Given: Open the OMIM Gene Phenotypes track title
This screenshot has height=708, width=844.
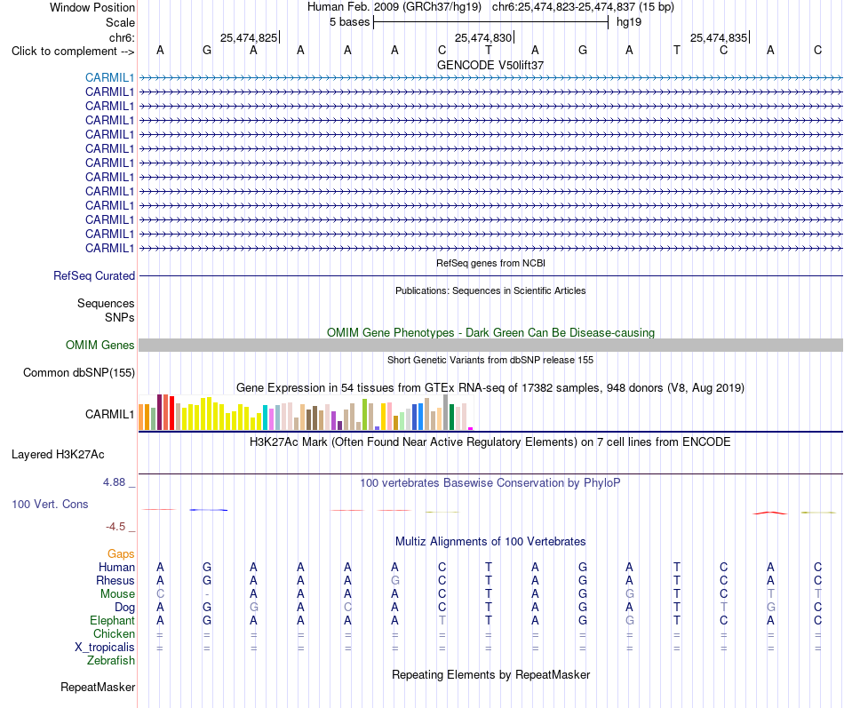Looking at the screenshot, I should [x=490, y=333].
